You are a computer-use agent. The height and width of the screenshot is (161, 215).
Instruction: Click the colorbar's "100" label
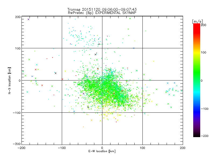click(x=203, y=52)
